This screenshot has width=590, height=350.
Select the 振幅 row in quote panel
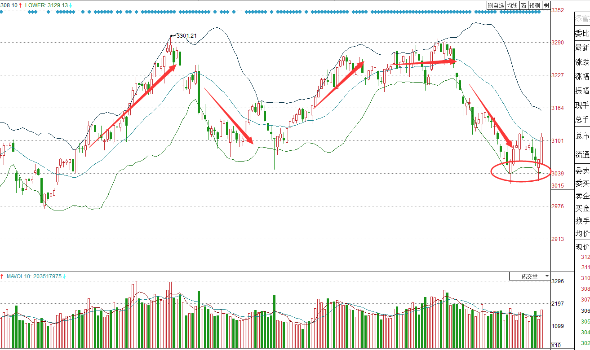(x=582, y=91)
